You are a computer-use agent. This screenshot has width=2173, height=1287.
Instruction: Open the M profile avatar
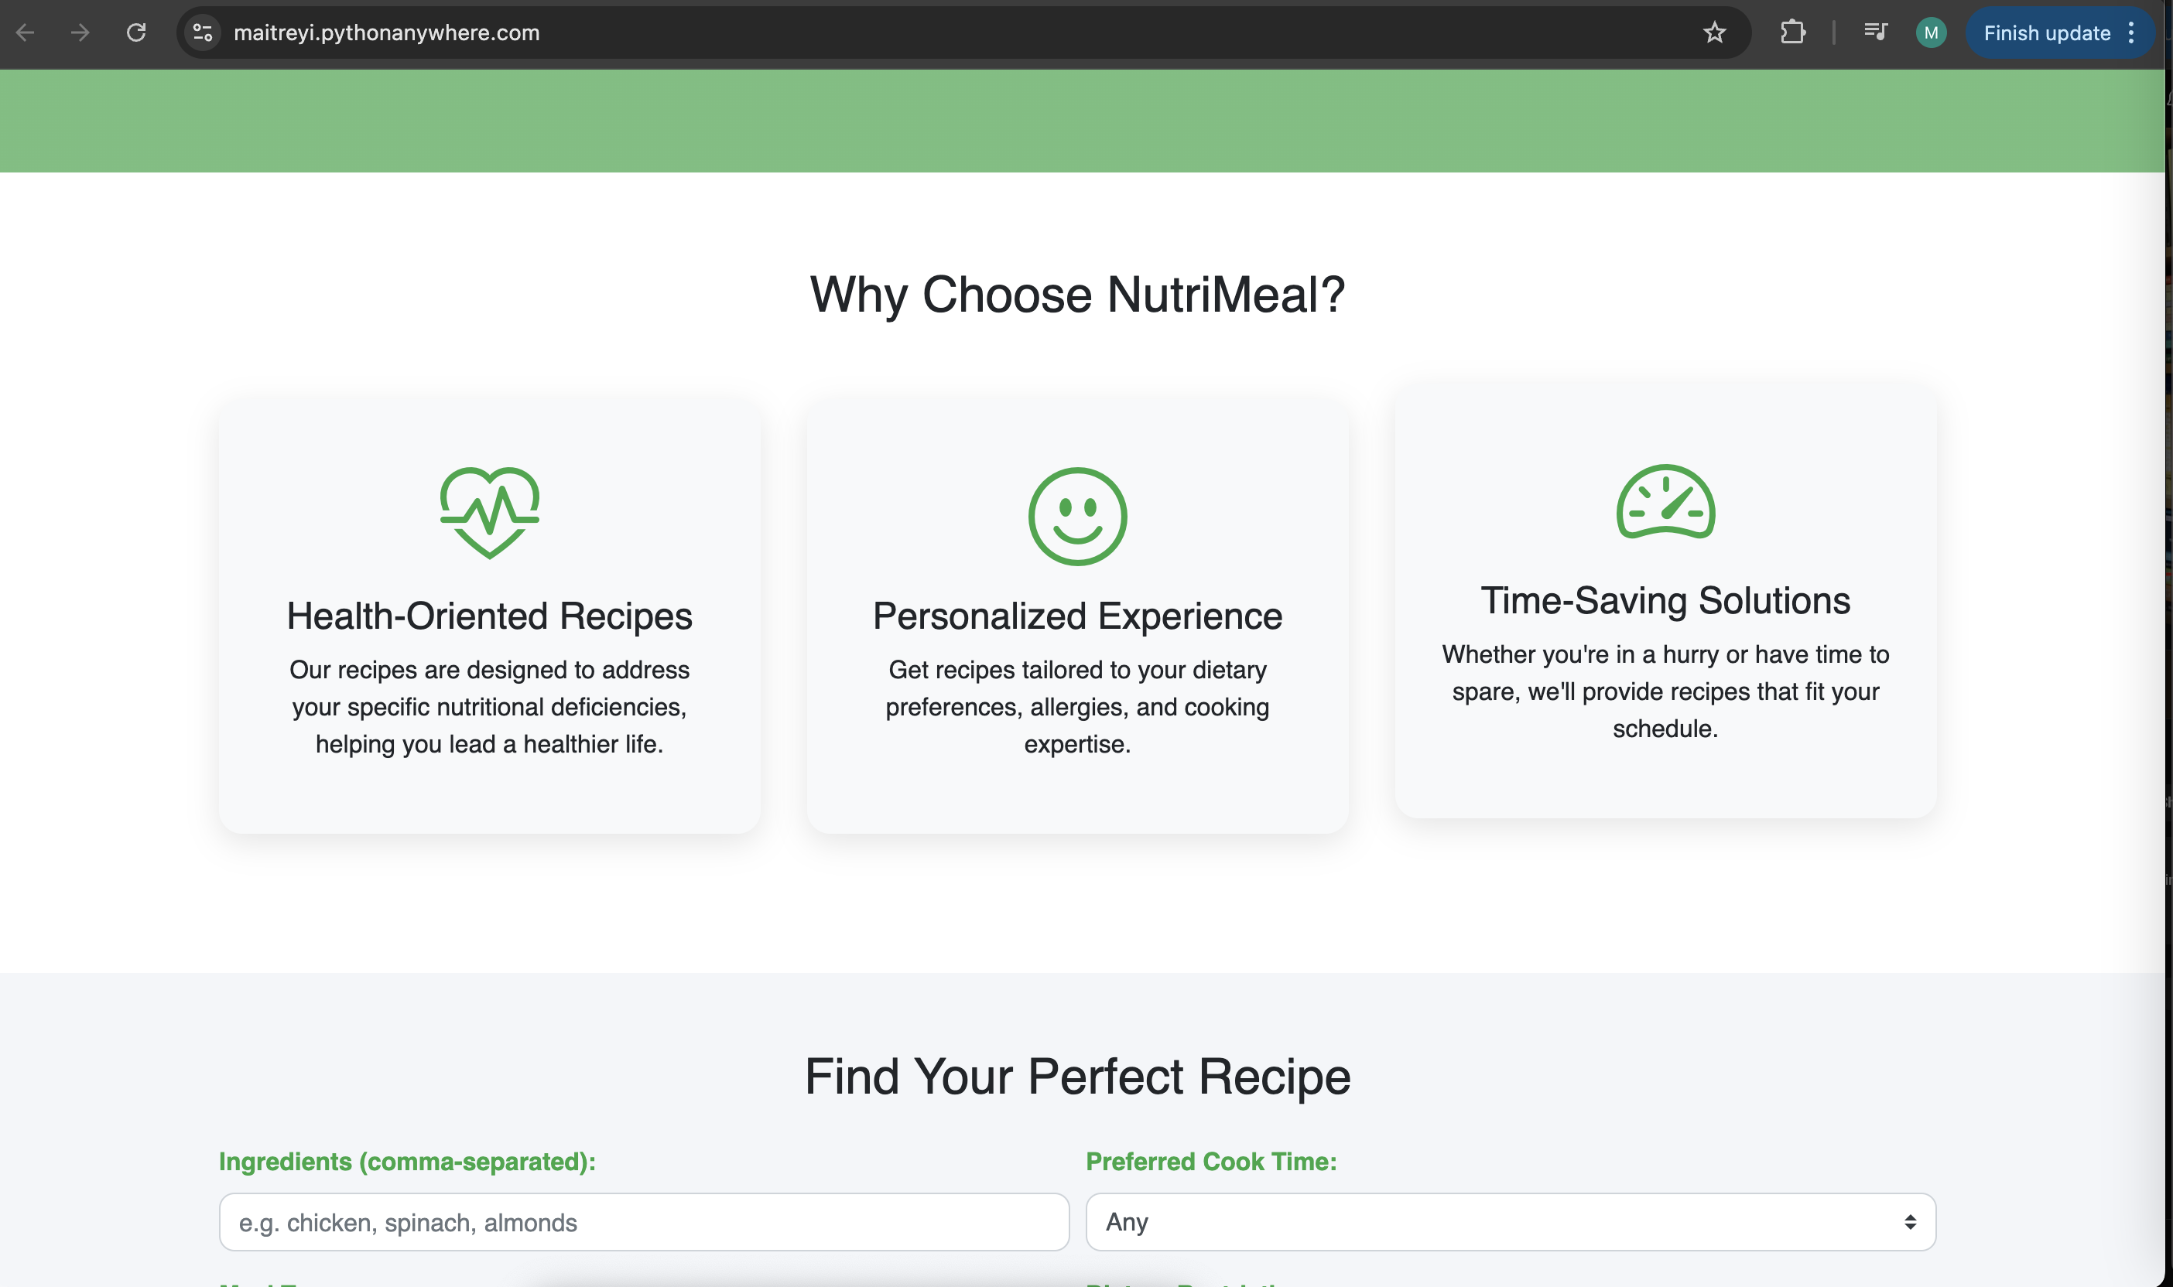click(1930, 33)
